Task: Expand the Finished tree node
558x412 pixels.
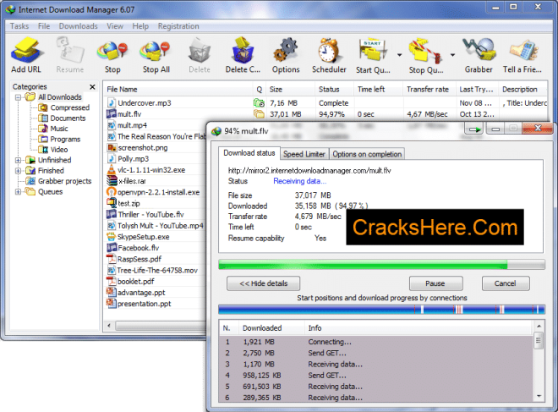Action: click(18, 171)
